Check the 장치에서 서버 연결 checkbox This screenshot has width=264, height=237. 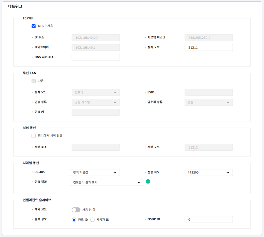34,136
